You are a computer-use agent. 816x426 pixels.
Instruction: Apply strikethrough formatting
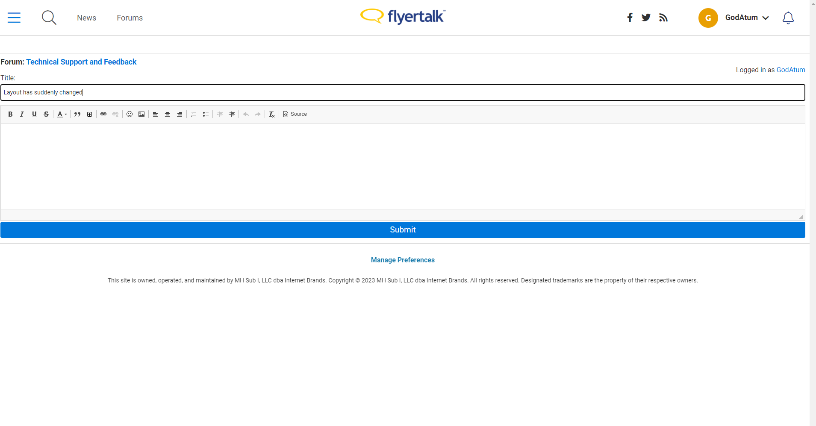pos(46,114)
